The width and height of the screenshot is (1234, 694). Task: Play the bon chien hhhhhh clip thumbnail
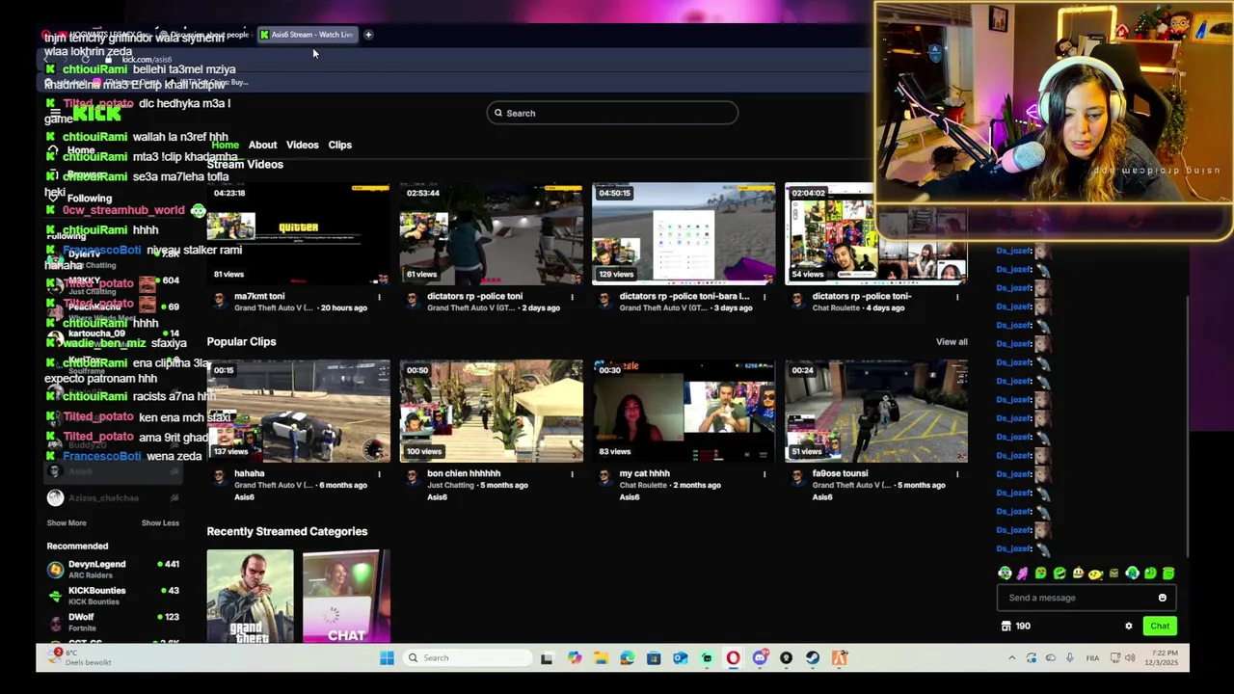[x=491, y=411]
